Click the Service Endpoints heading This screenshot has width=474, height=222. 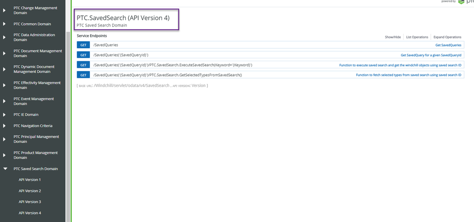[x=92, y=36]
